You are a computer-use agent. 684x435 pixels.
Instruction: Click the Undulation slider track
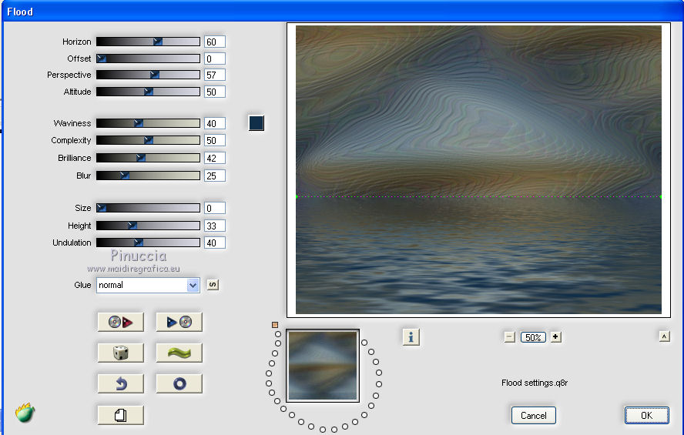click(x=148, y=243)
